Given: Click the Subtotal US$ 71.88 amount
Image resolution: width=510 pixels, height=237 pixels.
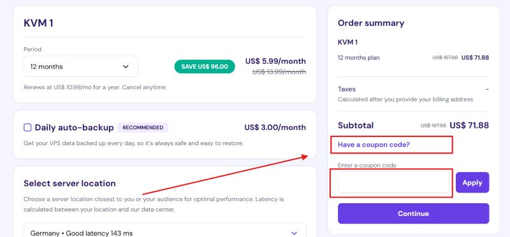Looking at the screenshot, I should click(x=469, y=125).
